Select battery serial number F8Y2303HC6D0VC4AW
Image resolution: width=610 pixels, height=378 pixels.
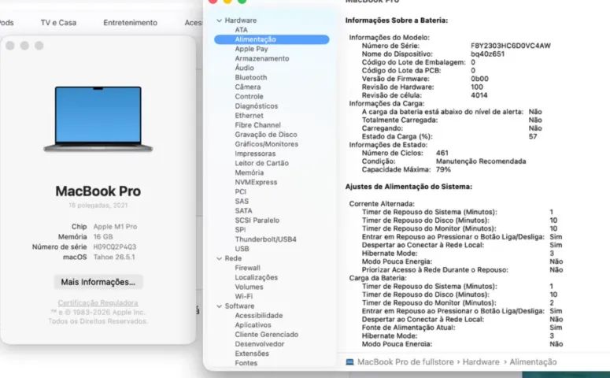[x=510, y=46]
